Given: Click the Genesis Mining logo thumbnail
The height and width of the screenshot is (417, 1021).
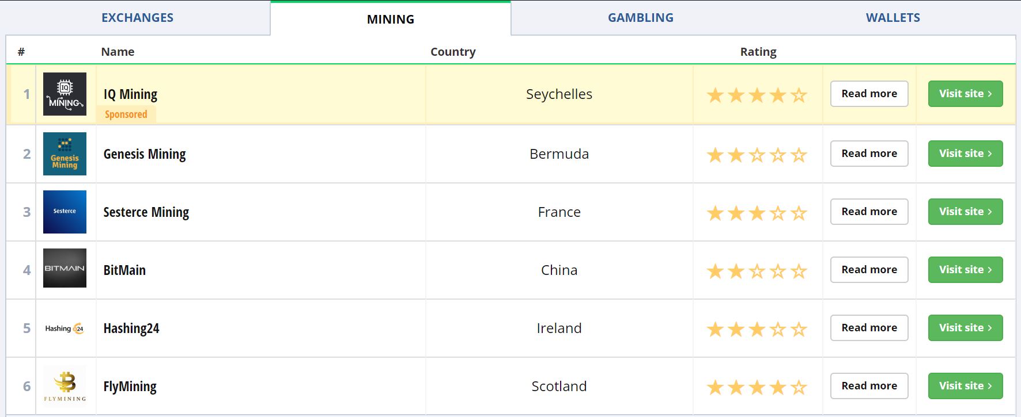Looking at the screenshot, I should pyautogui.click(x=65, y=154).
